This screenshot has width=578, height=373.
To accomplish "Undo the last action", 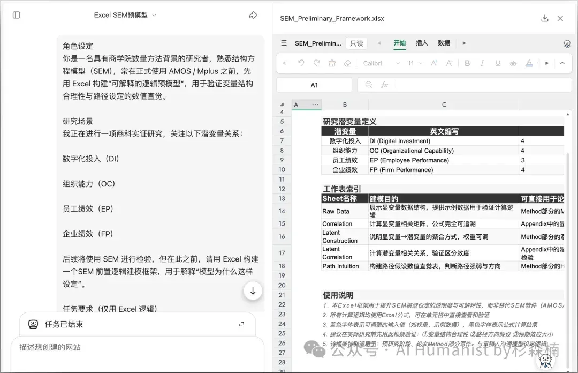I will click(301, 63).
